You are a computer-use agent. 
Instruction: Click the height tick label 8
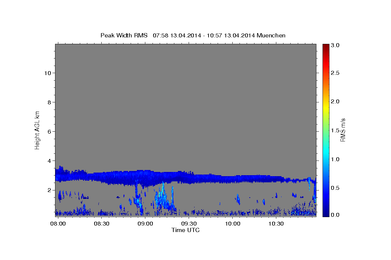50,102
